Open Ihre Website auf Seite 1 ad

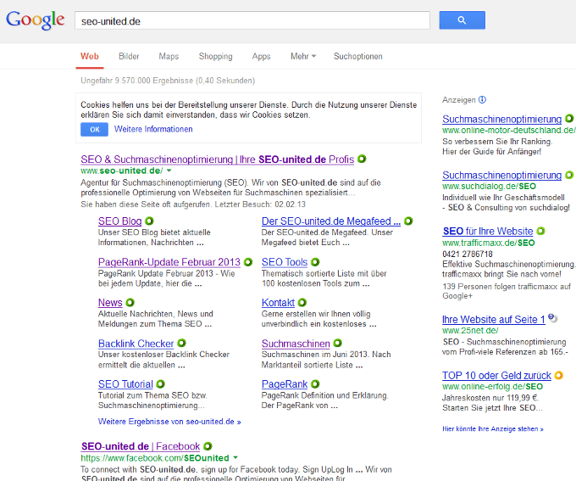coord(494,320)
